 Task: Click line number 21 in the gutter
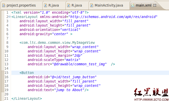(x=6, y=98)
